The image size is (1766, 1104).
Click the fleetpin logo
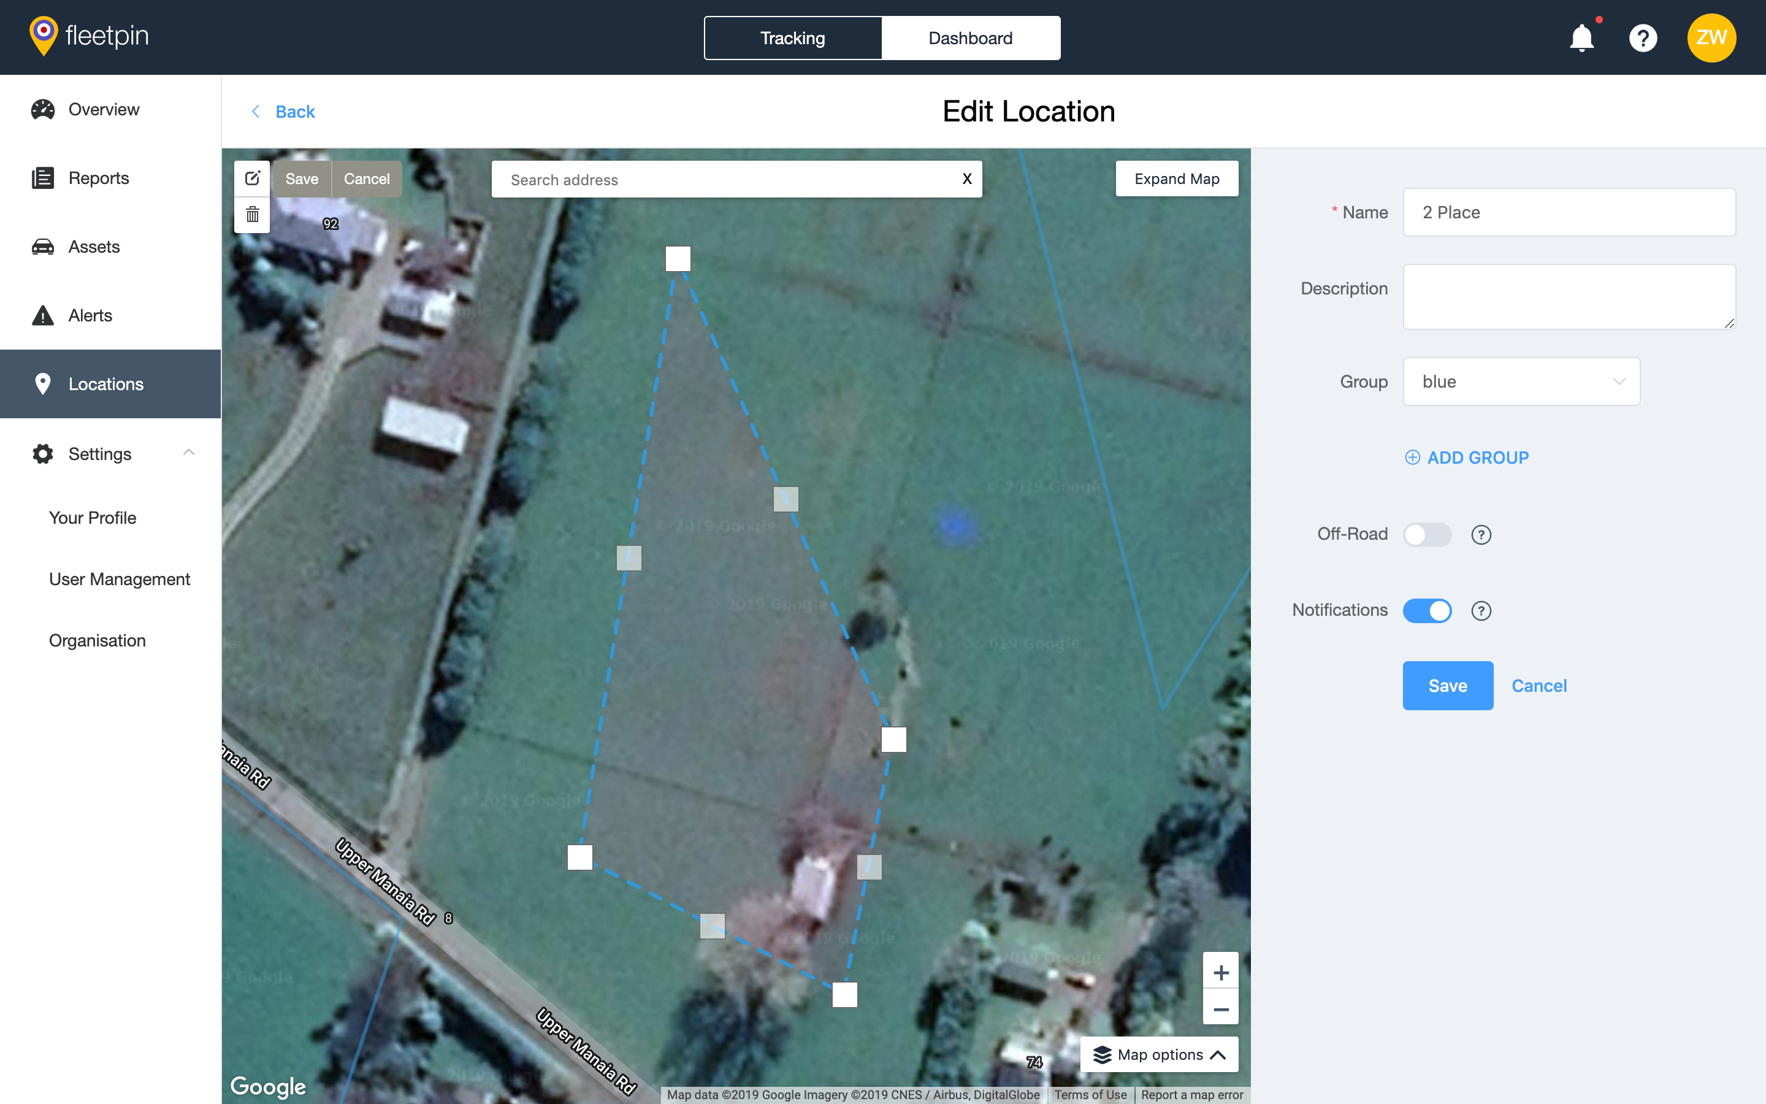pos(88,36)
